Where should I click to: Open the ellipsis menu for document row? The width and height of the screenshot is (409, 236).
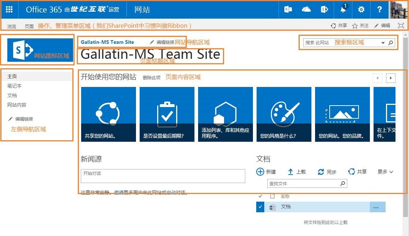click(376, 207)
